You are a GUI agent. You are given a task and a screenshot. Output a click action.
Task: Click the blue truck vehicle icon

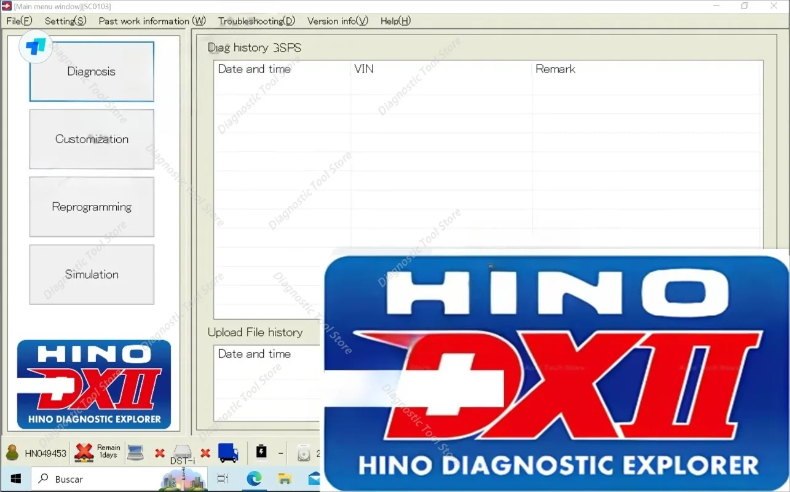(x=228, y=453)
